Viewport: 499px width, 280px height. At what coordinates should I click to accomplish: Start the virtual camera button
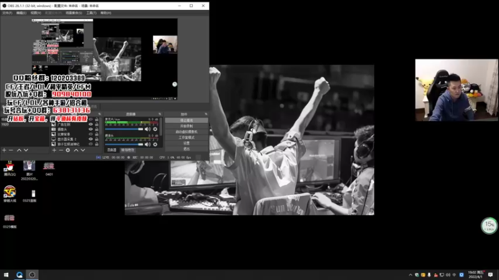[x=187, y=132]
